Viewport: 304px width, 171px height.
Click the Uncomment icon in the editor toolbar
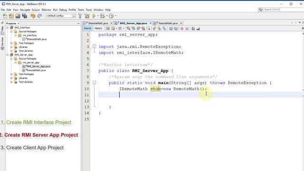[x=198, y=28]
